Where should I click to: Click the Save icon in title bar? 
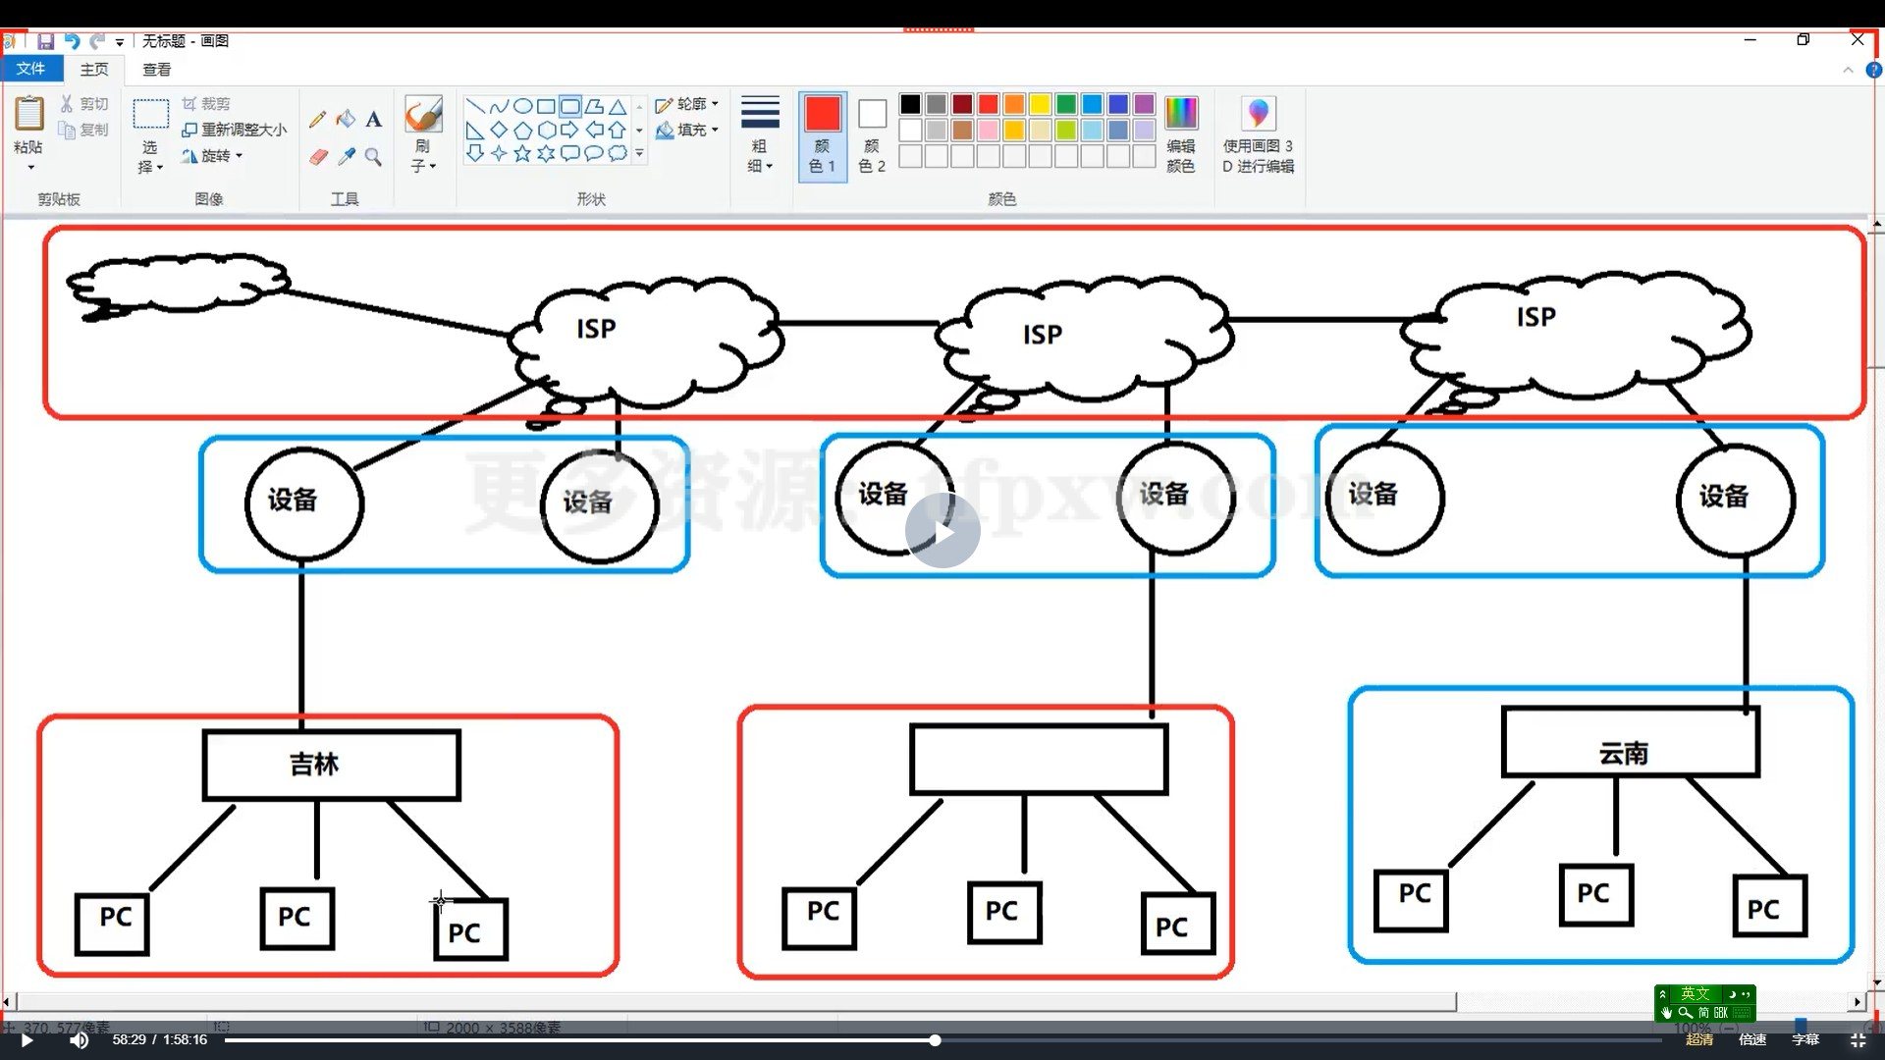tap(45, 41)
